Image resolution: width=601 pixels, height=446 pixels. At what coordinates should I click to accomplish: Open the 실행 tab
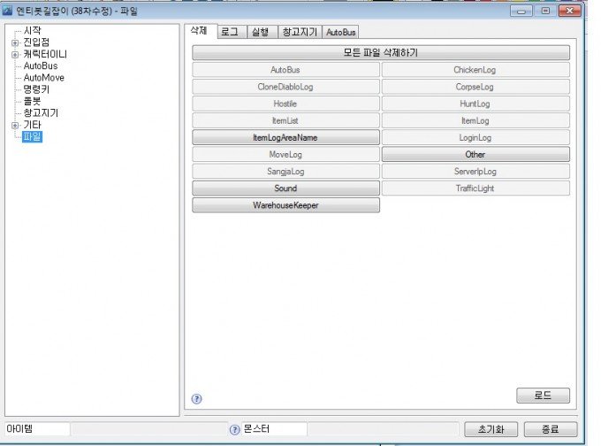(260, 32)
